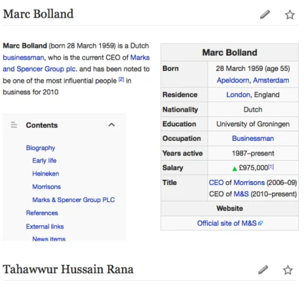Click the Years active row label
This screenshot has height=288, width=304.
point(183,153)
